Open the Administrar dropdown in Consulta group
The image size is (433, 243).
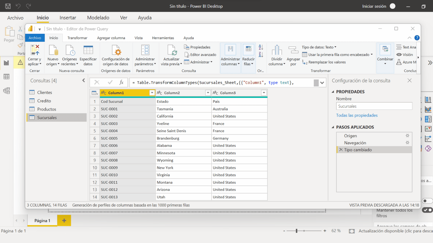(198, 62)
